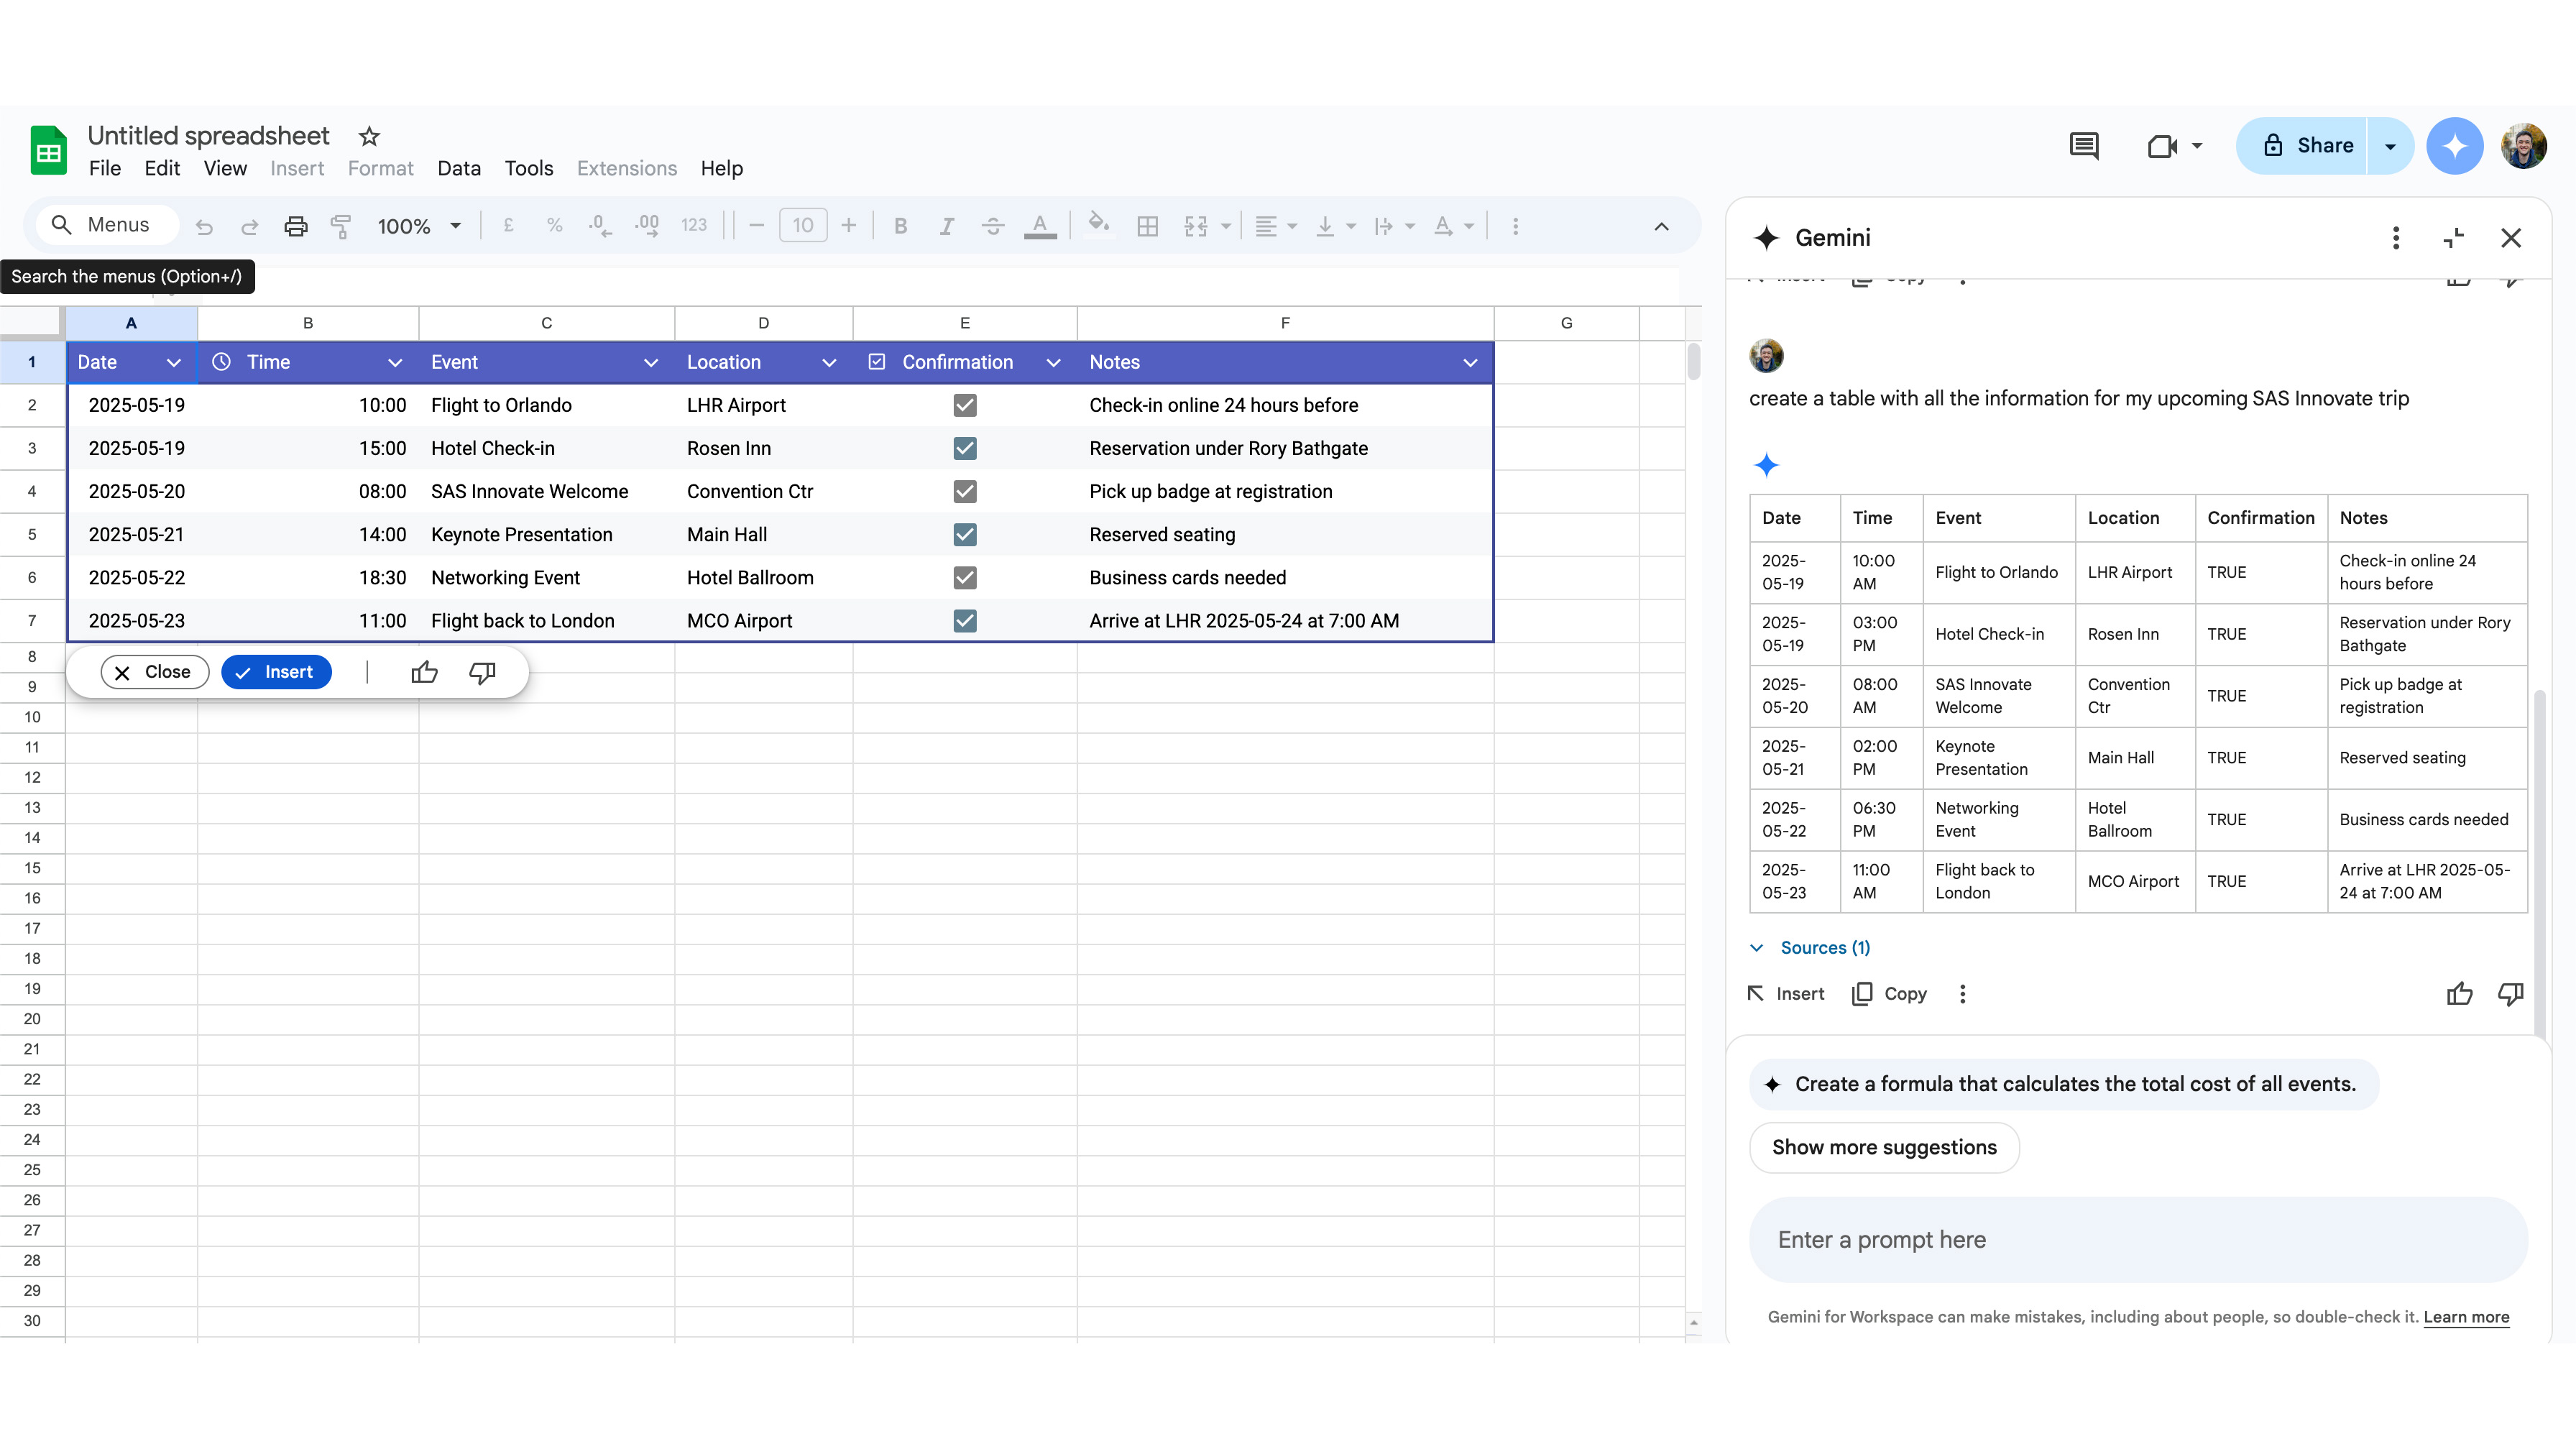Viewport: 2576px width, 1449px height.
Task: Open the Help menu
Action: (x=722, y=169)
